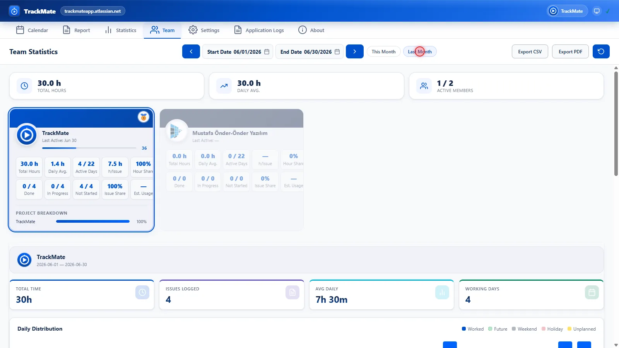The image size is (619, 348).
Task: Toggle the Future legend item
Action: click(498, 329)
